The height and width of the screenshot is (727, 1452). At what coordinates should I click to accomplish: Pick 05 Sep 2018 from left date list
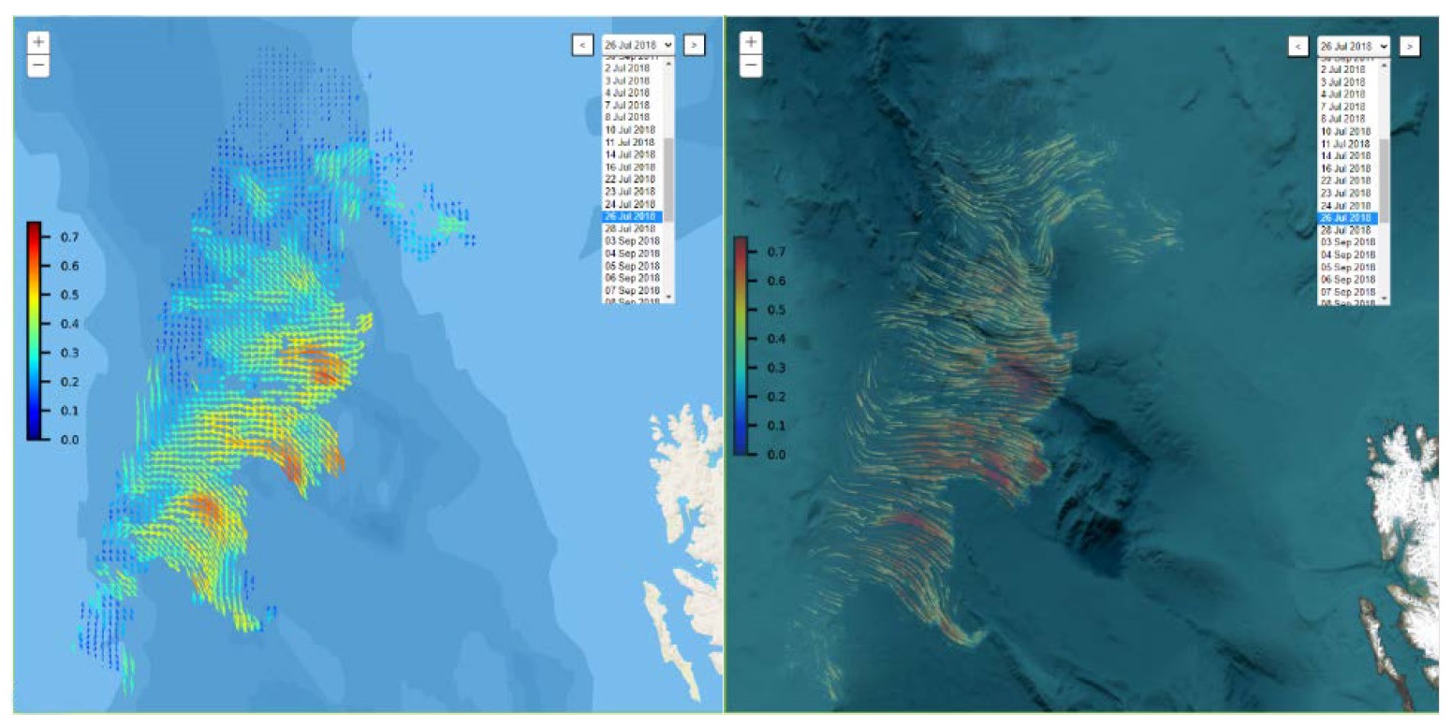(632, 266)
